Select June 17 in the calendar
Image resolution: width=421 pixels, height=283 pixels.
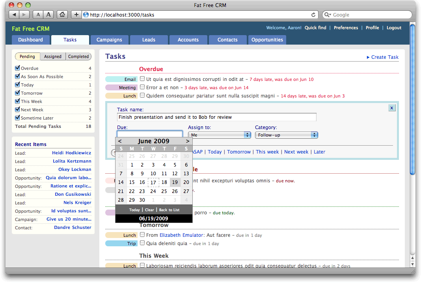coord(153,182)
